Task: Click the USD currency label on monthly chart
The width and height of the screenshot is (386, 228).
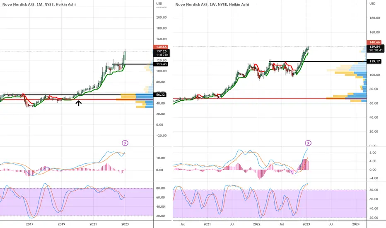Action: pyautogui.click(x=159, y=3)
